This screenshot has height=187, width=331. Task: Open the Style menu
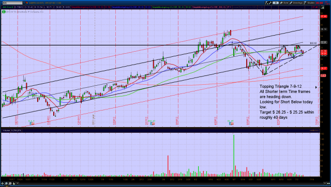284,3
